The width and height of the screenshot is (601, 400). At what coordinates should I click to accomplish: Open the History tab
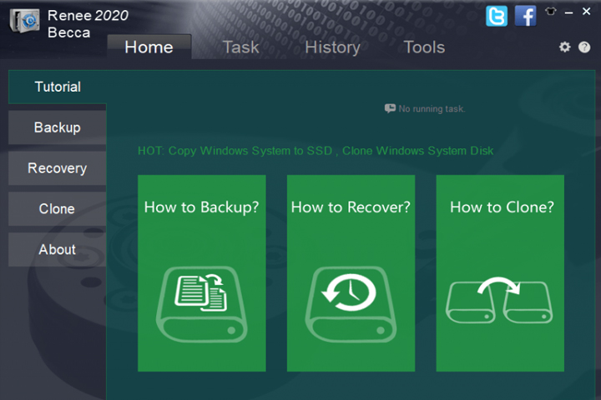pyautogui.click(x=332, y=47)
